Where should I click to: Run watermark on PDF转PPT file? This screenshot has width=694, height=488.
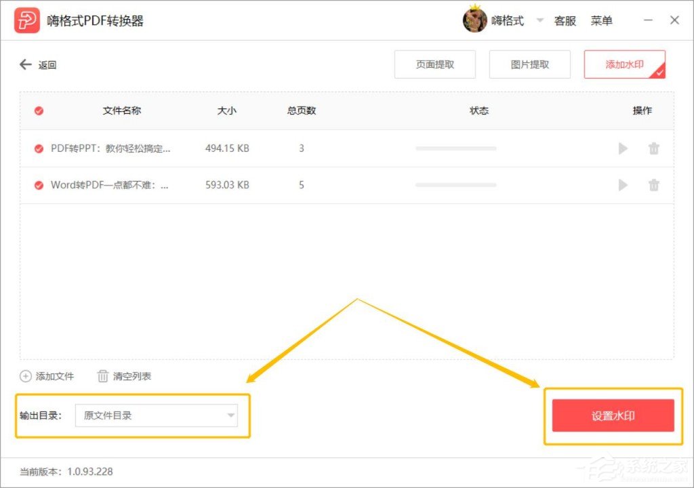623,148
